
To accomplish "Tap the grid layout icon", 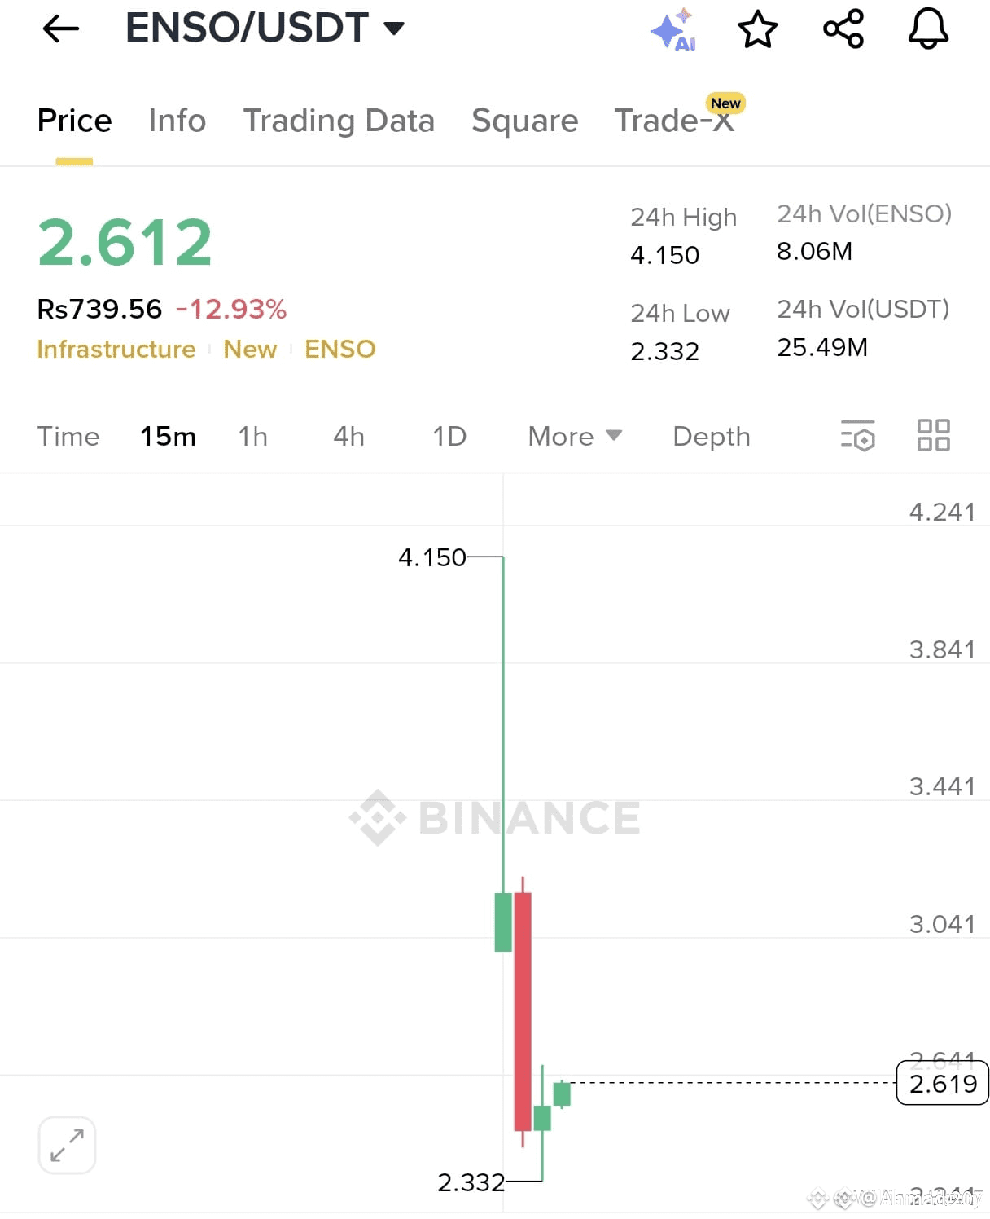I will pyautogui.click(x=933, y=435).
